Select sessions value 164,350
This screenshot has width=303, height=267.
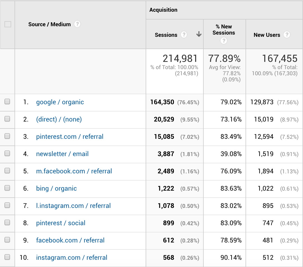coord(162,102)
